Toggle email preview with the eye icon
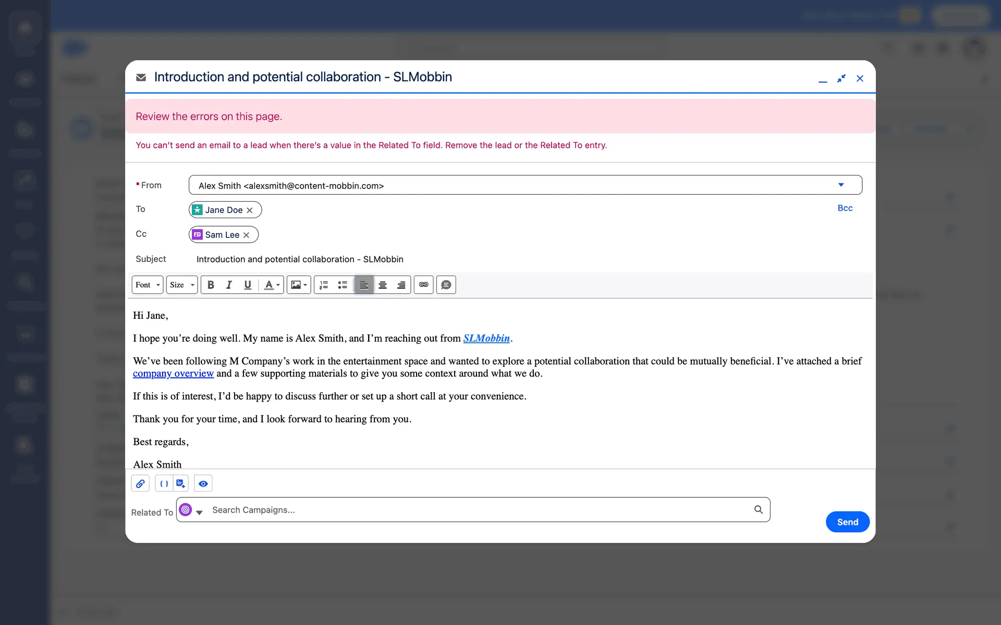Screen dimensions: 1001x625 click(203, 484)
